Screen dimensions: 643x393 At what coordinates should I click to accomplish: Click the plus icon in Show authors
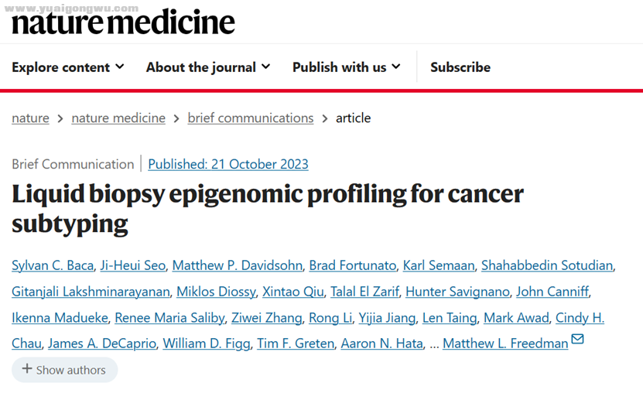[27, 369]
